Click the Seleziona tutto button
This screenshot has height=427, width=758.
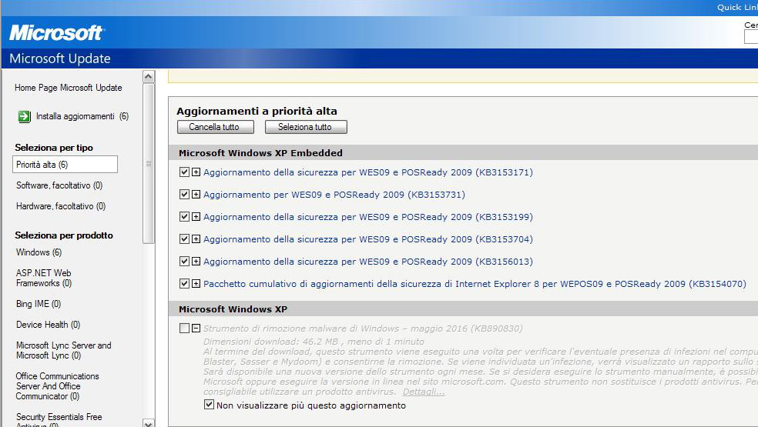pyautogui.click(x=306, y=127)
